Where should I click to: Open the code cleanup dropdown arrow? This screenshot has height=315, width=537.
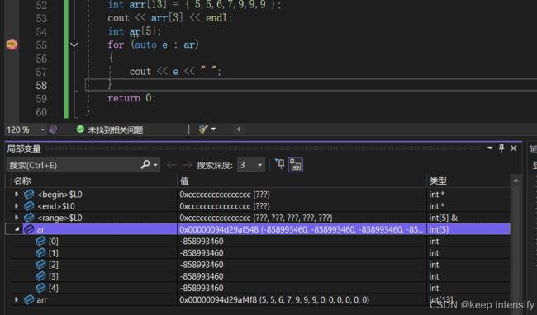click(214, 129)
